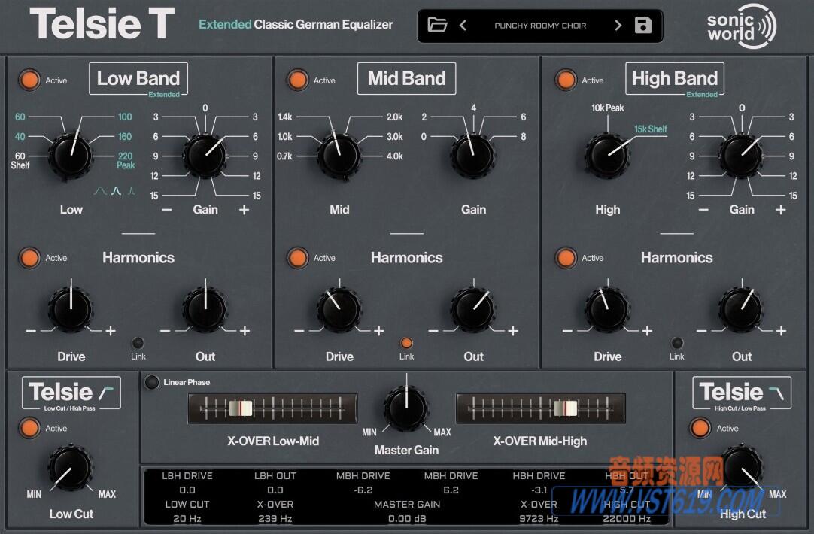814x534 pixels.
Task: Click the High Band Gain knob
Action: [741, 156]
